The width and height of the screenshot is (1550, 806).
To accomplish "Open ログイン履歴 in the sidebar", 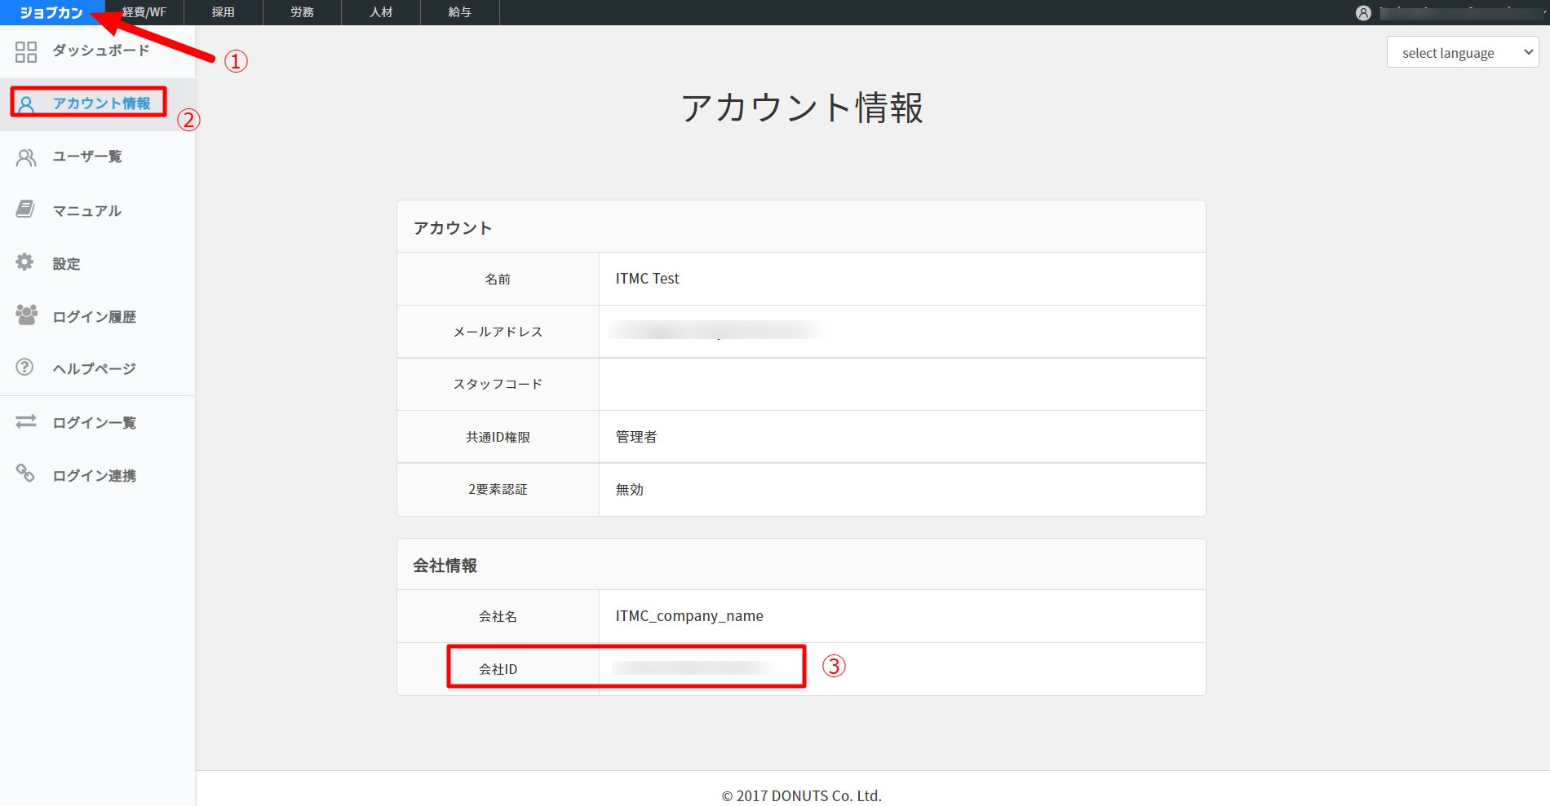I will 95,317.
